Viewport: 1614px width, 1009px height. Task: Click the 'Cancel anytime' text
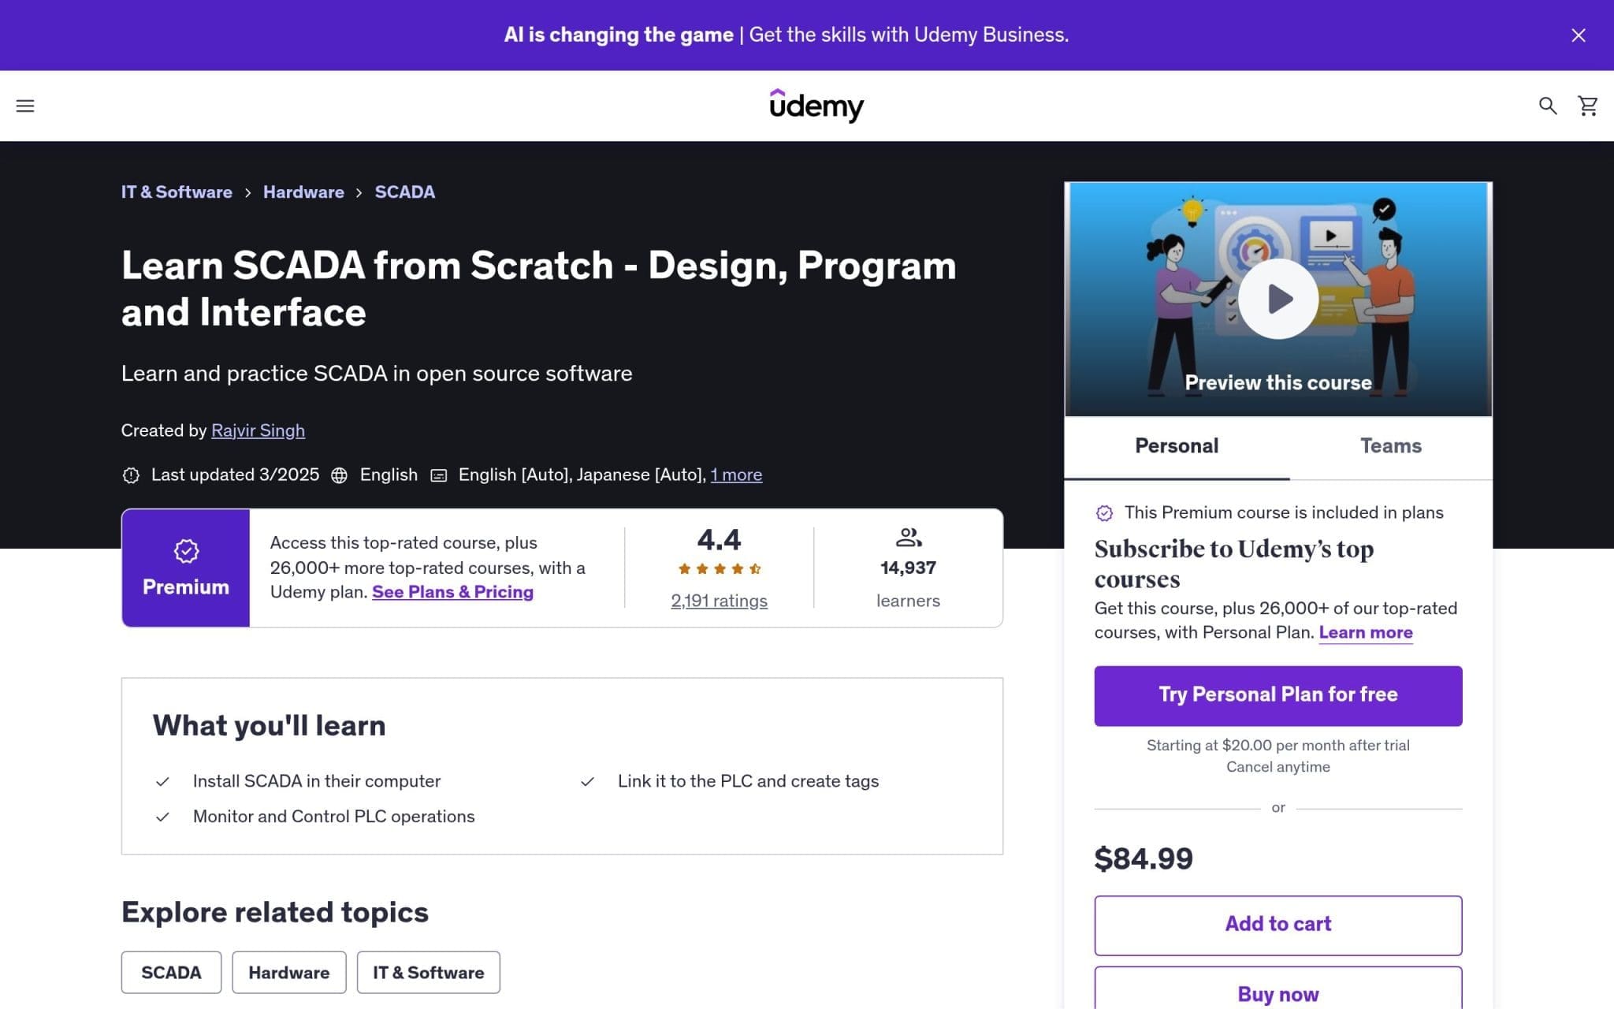point(1278,767)
